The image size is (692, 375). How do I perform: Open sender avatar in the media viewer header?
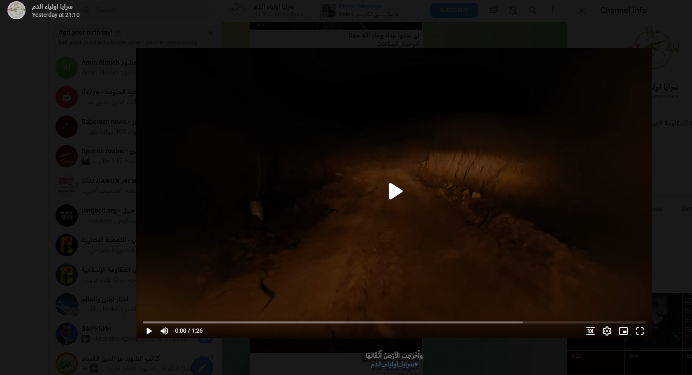tap(16, 10)
